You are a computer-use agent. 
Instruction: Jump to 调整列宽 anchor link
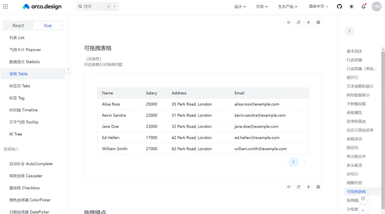[x=354, y=183]
